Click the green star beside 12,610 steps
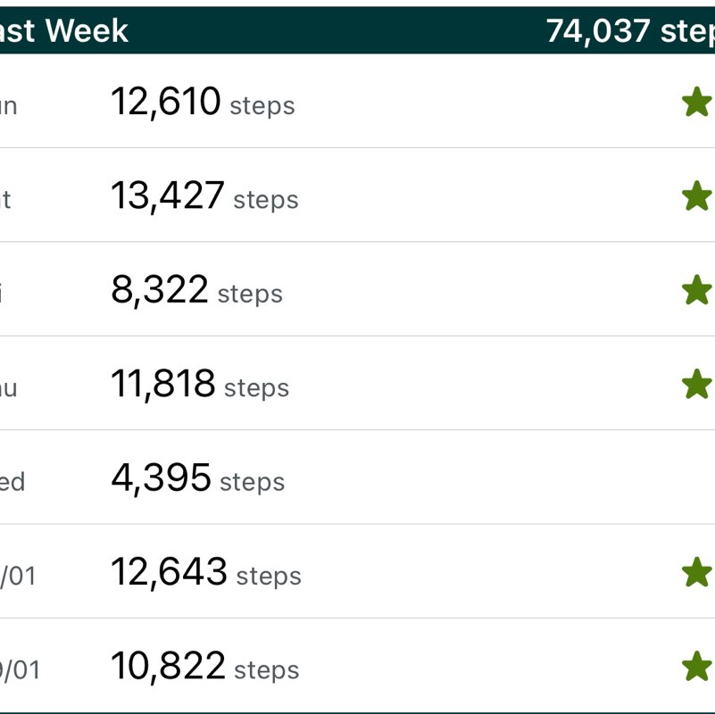 [x=696, y=103]
